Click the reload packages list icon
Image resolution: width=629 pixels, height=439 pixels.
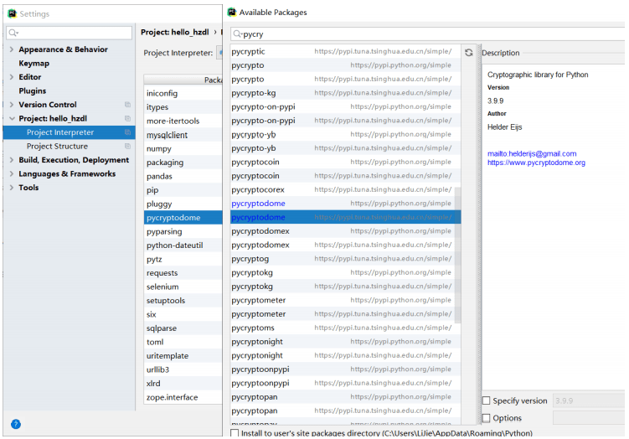click(469, 52)
